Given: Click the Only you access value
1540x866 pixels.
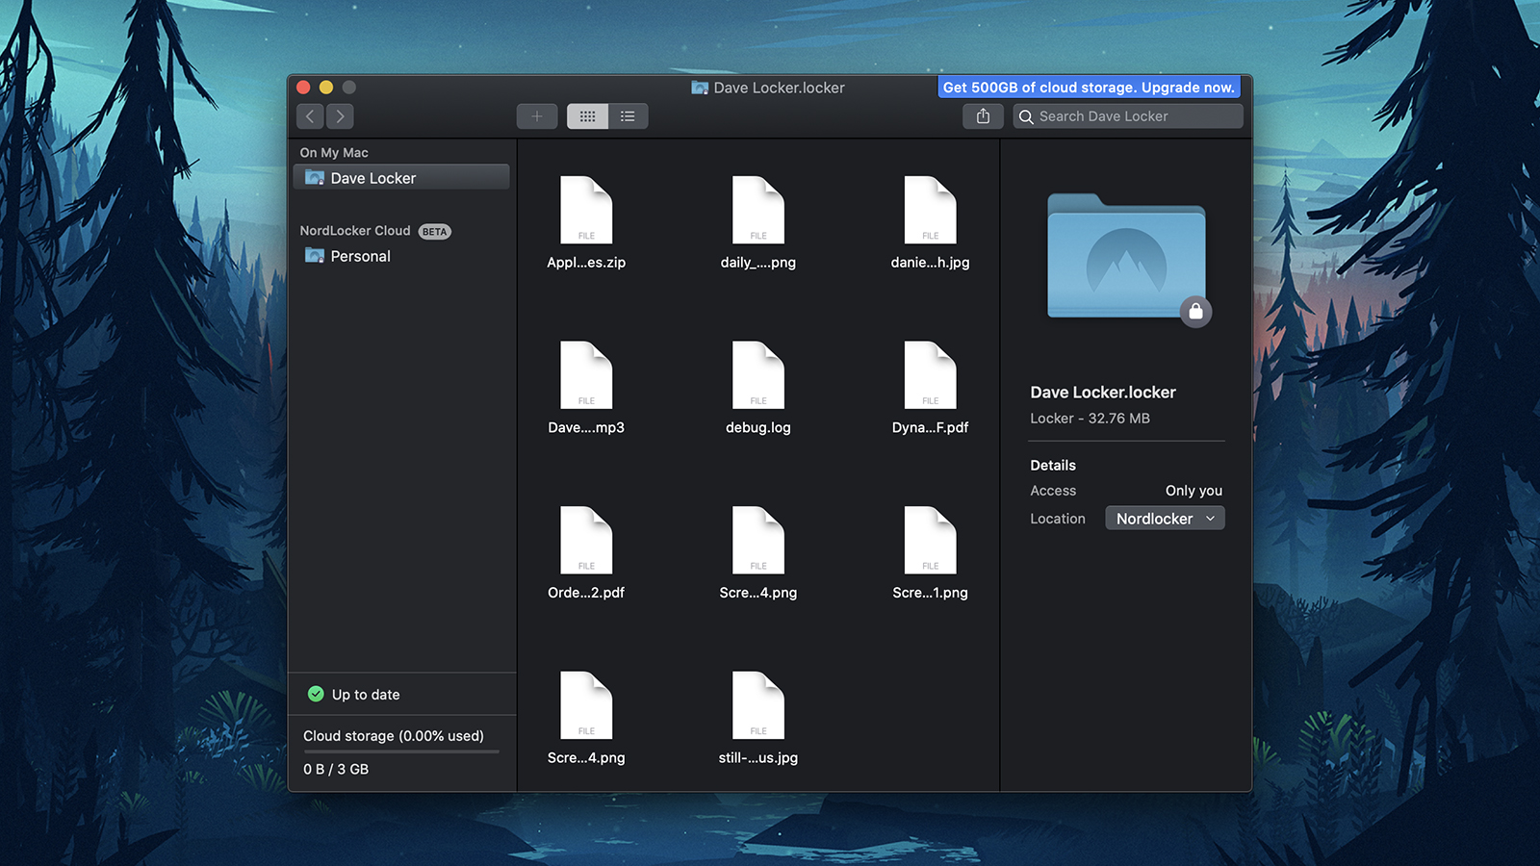Looking at the screenshot, I should click(x=1193, y=491).
